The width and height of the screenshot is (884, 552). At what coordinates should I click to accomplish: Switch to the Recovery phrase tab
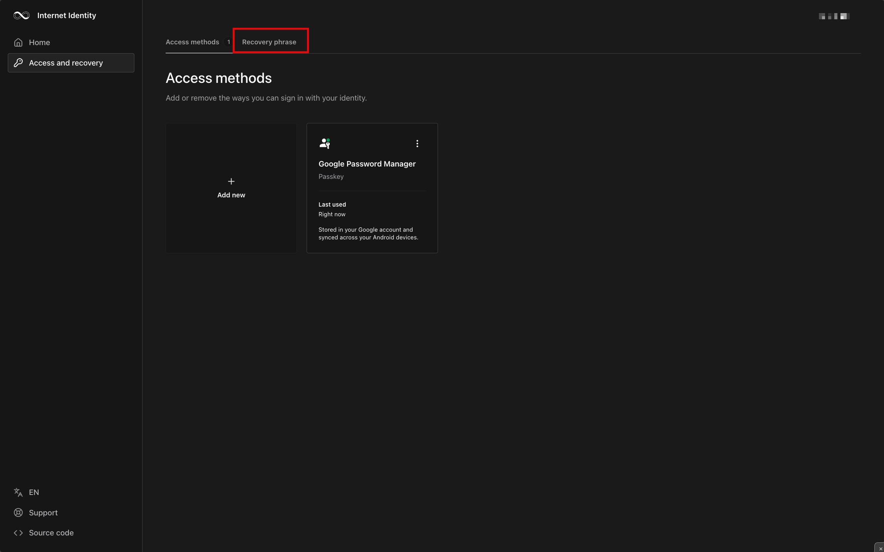click(x=269, y=42)
